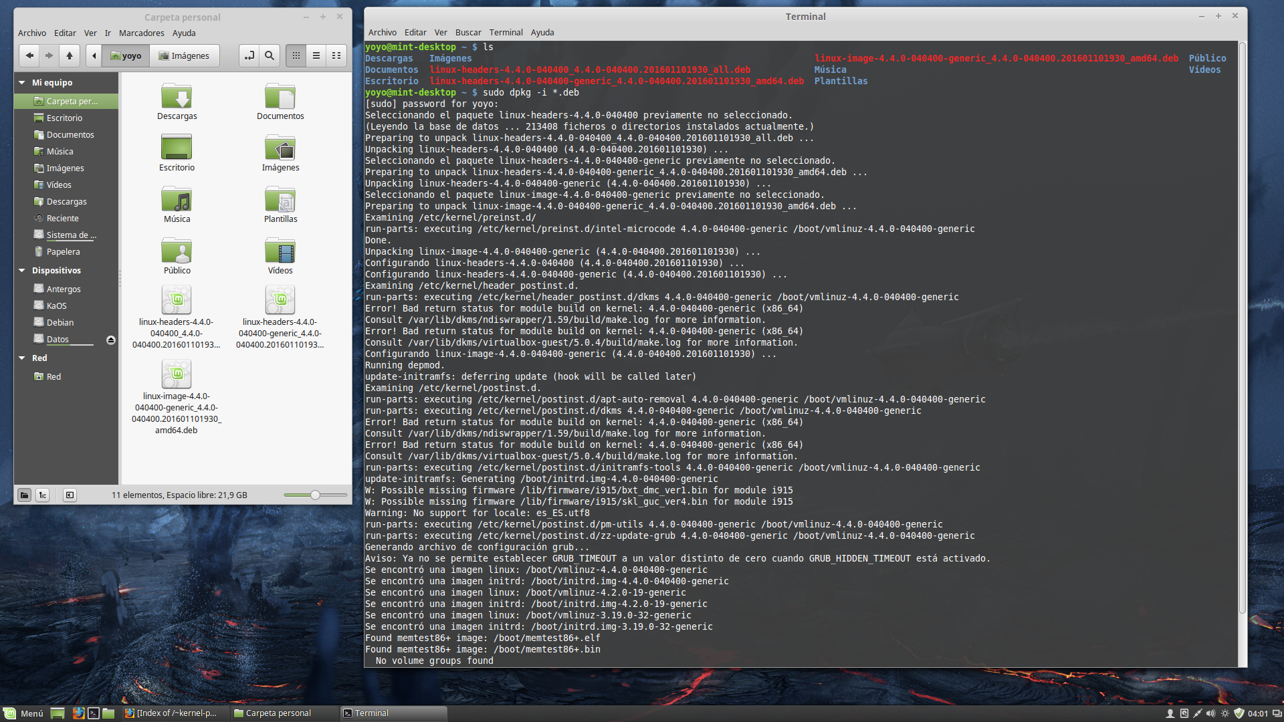Screen dimensions: 1284x722
Task: Select the Documentos folder icon
Action: click(x=280, y=97)
